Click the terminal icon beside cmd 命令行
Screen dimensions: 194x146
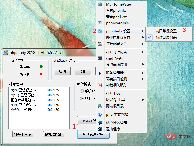point(100,58)
